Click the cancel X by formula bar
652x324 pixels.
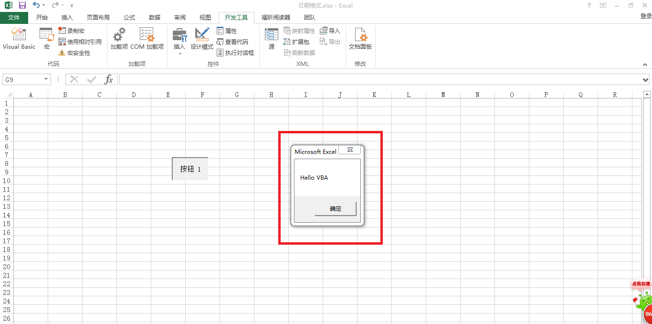pos(74,79)
